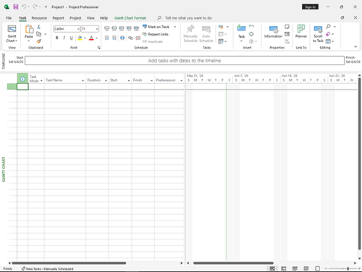362x272 pixels.
Task: Click the Insert Summary task icon
Action: (x=251, y=26)
